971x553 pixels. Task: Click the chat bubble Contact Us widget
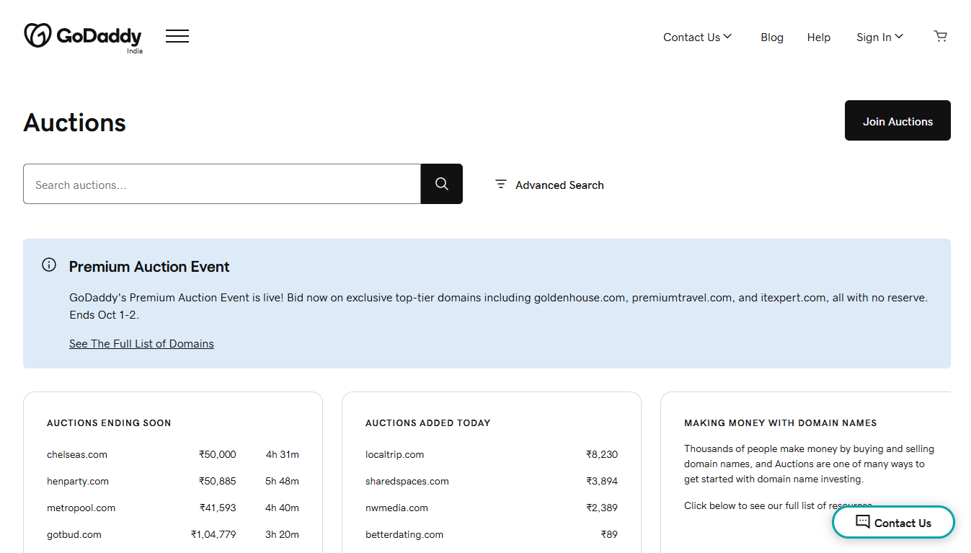893,523
